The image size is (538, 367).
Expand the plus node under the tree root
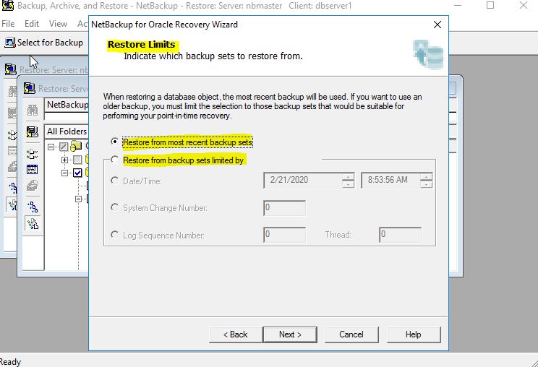64,160
